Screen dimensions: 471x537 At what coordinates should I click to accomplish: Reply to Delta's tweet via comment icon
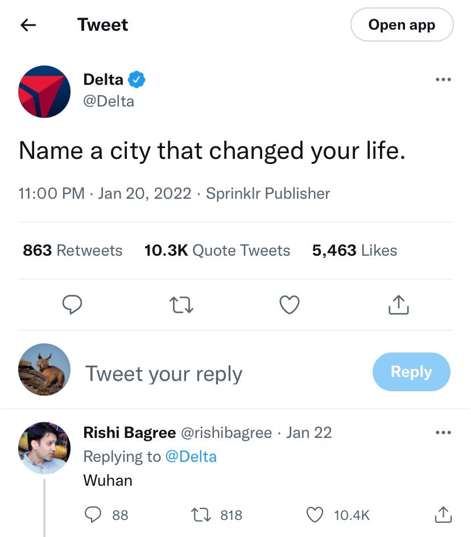(x=72, y=305)
